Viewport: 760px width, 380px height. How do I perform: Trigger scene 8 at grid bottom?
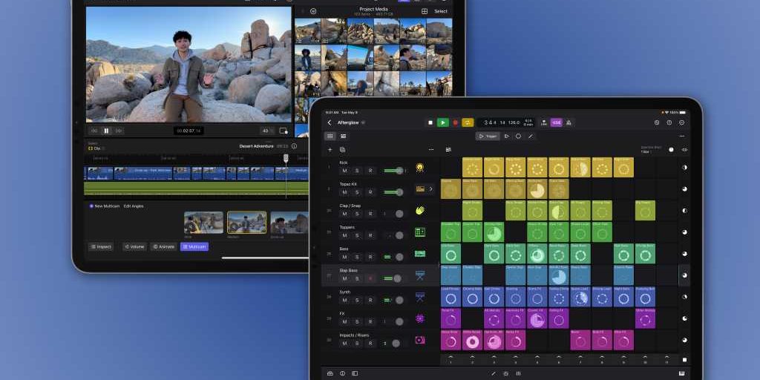pyautogui.click(x=601, y=360)
